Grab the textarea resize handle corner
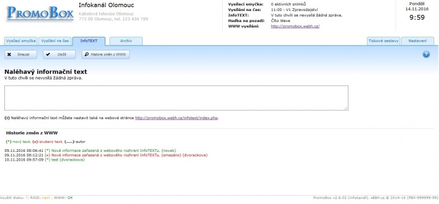Image resolution: width=439 pixels, height=204 pixels. [346, 108]
